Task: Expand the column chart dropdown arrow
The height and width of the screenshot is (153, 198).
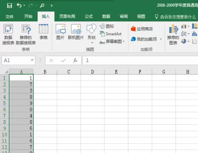Action: [x=188, y=26]
